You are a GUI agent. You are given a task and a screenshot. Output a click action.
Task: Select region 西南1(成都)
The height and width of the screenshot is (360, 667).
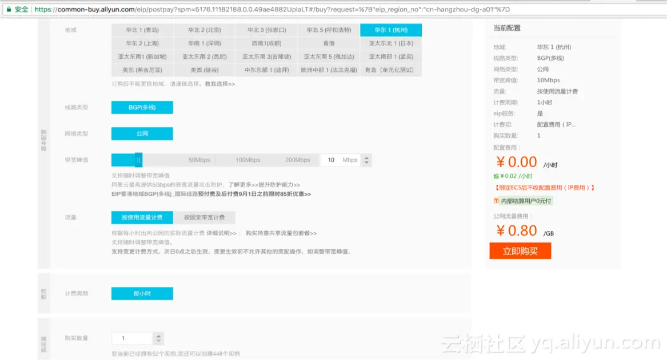(x=267, y=43)
